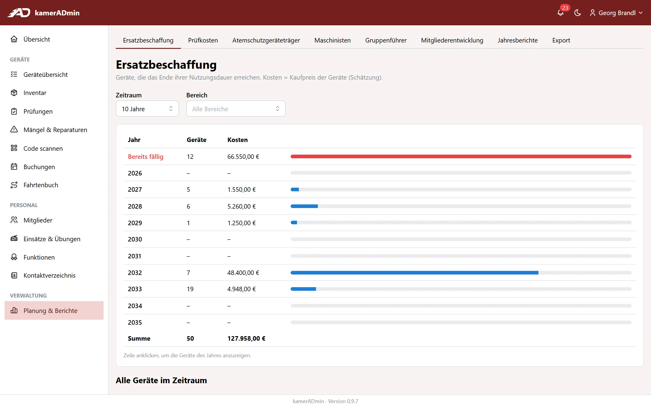Click the user avatar icon beside Georg Brandl
Screen dimensions: 651x407
[x=593, y=13]
